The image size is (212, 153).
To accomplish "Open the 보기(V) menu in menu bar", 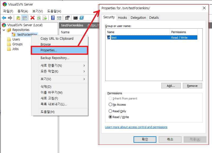I will [x=37, y=11].
